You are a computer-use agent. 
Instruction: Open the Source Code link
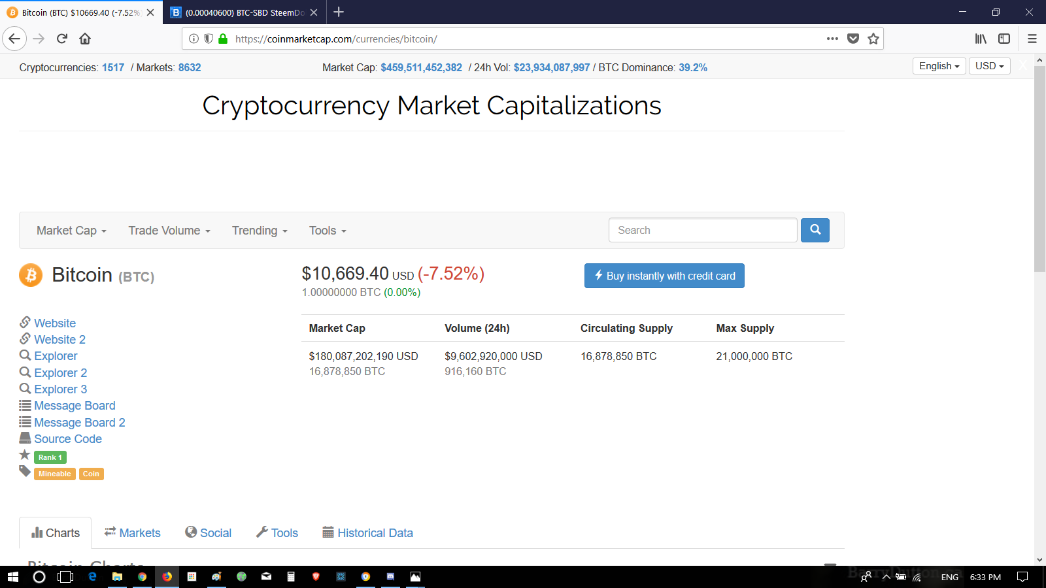click(68, 439)
